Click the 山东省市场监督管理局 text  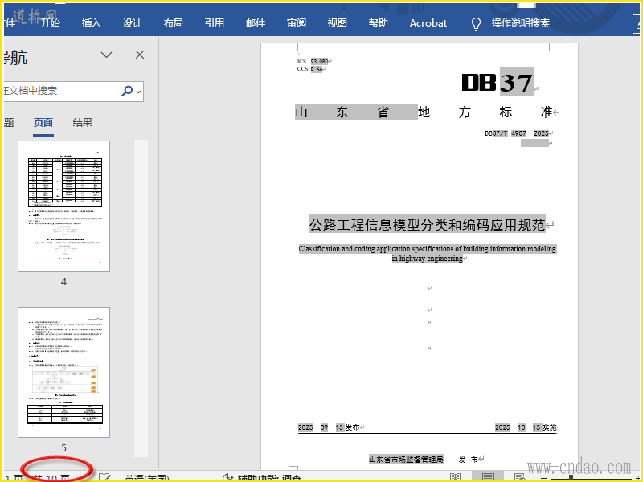click(406, 460)
